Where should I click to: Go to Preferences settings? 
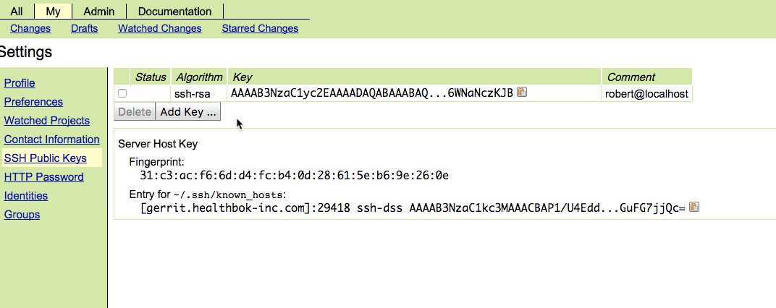pyautogui.click(x=33, y=102)
